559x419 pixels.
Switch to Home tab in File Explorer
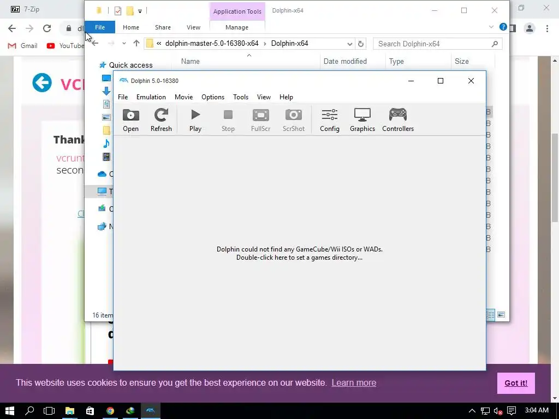click(x=131, y=27)
